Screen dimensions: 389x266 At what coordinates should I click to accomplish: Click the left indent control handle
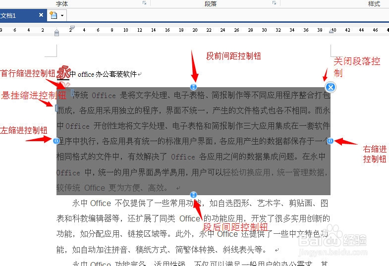(56, 141)
